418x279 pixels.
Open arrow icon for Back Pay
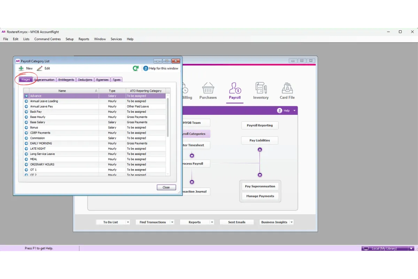[26, 112]
